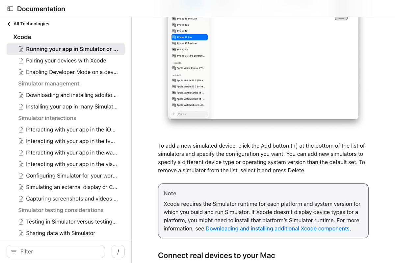The height and width of the screenshot is (263, 395).
Task: Select Pairing your devices with Xcode
Action: 66,60
